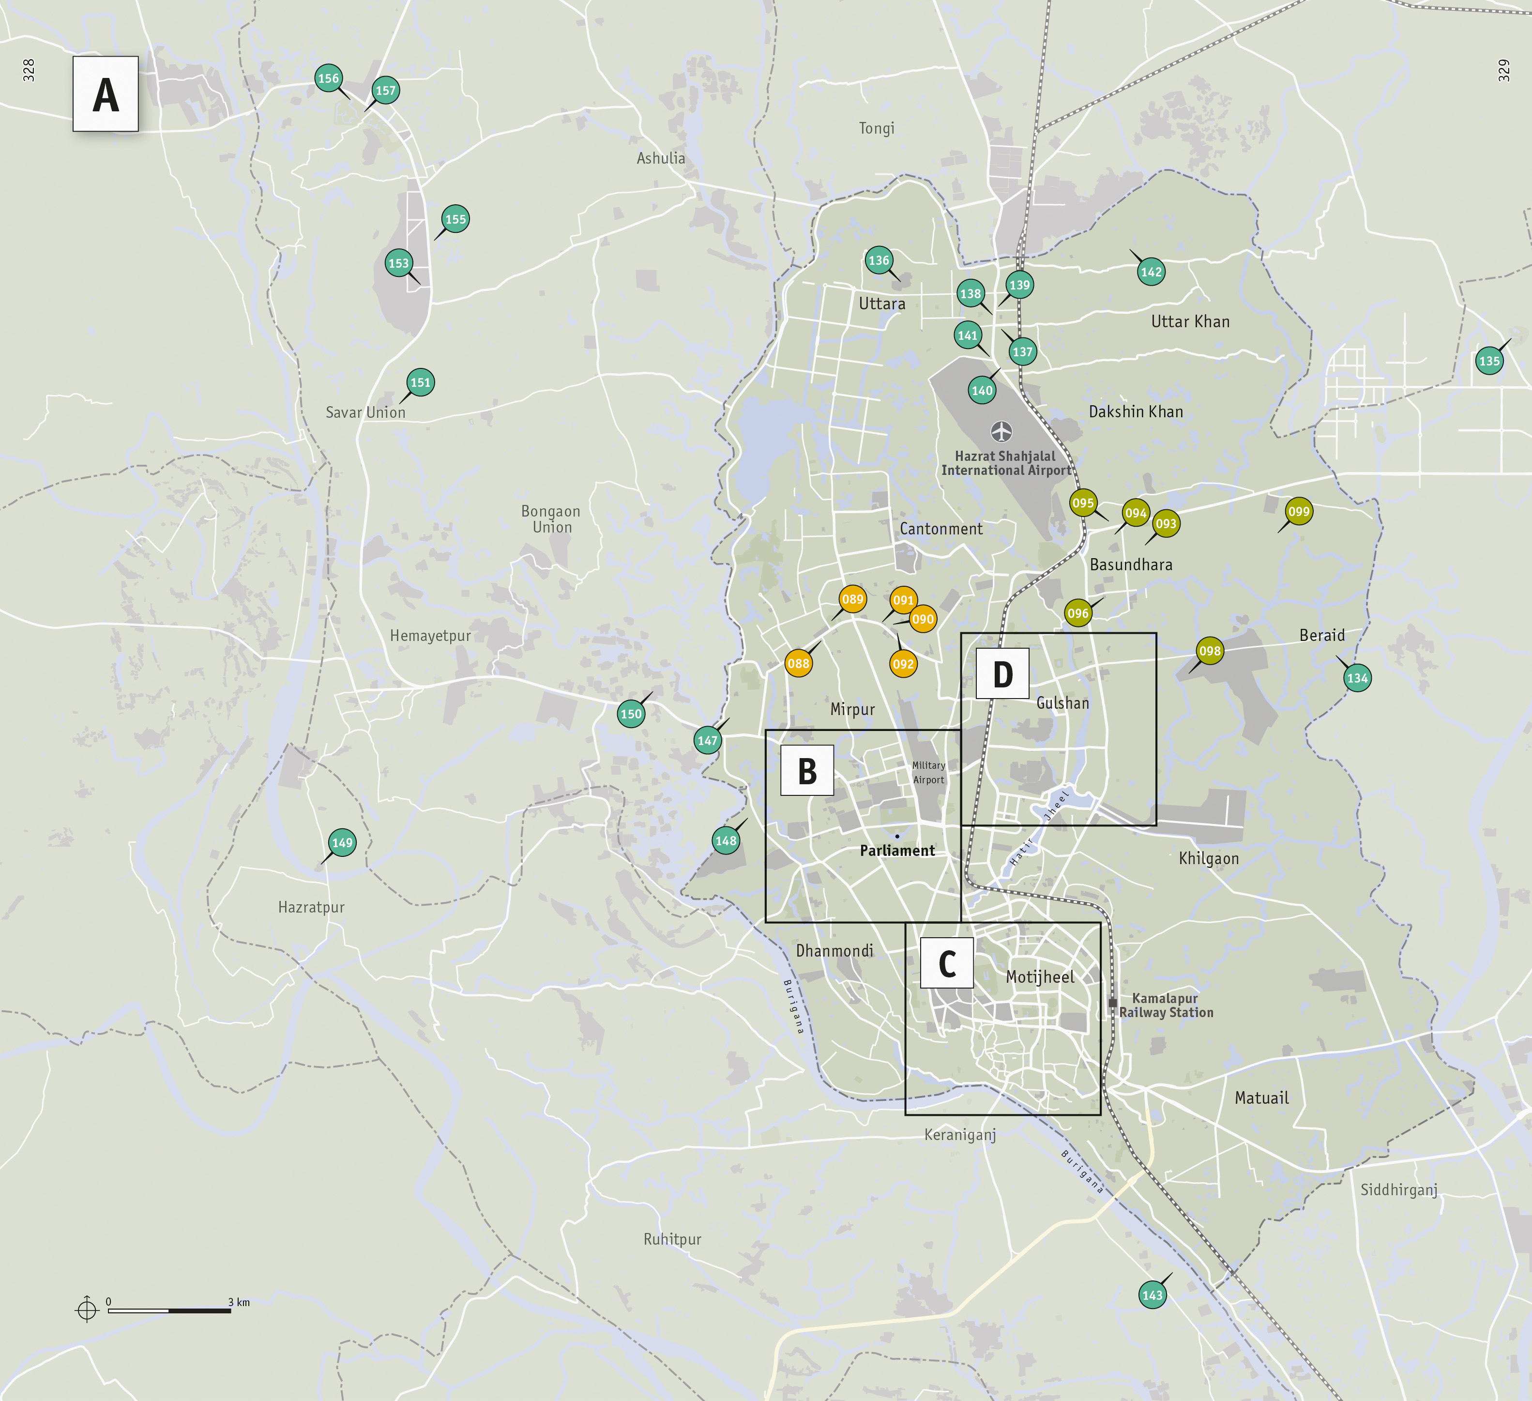
Task: Click olive marker 096 near Basundhara
Action: click(1077, 613)
